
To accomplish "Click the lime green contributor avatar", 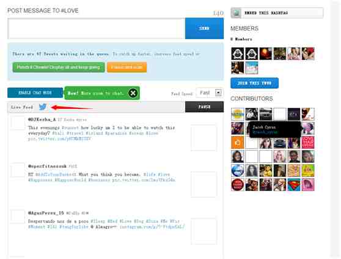I will 308,170.
